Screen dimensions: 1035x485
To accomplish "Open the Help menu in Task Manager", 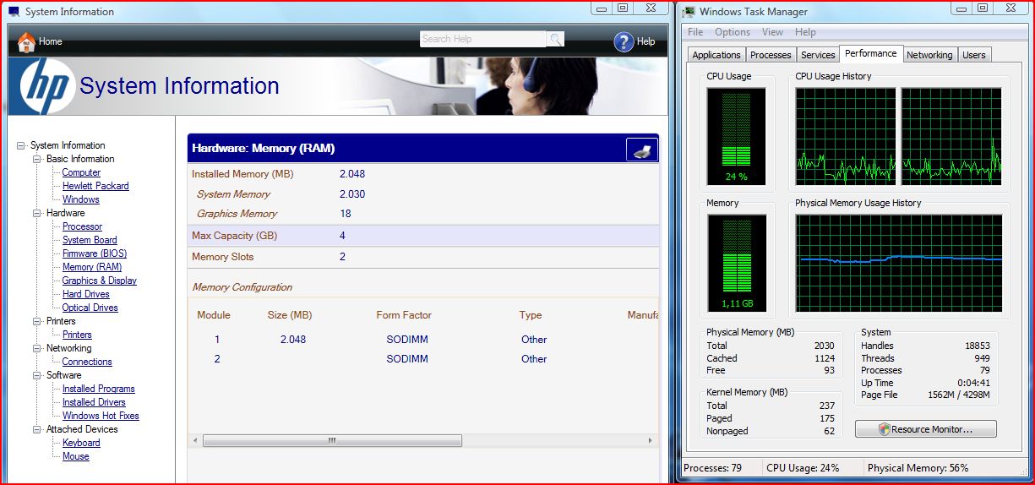I will (x=805, y=32).
